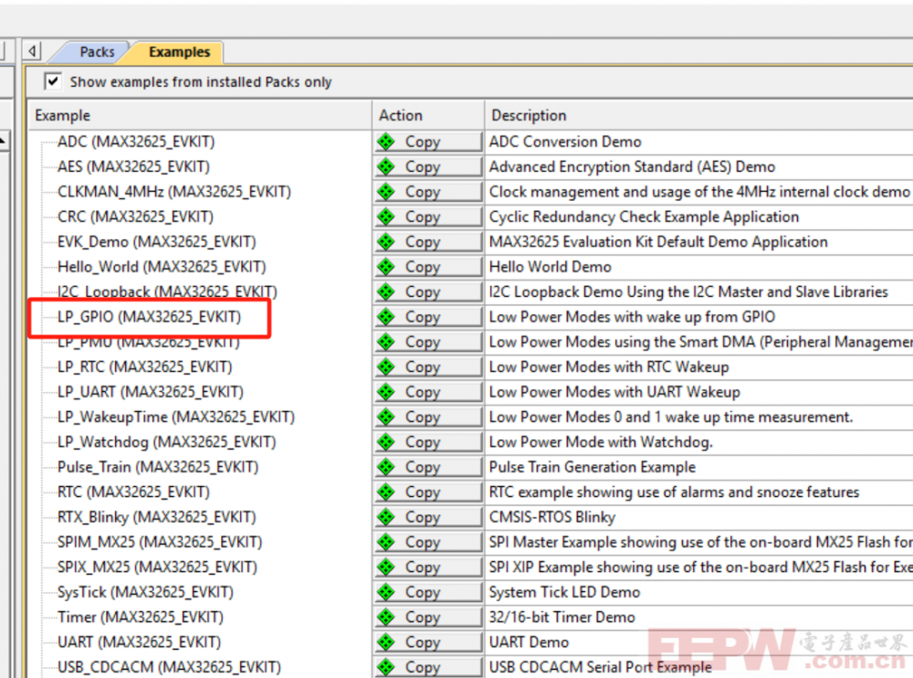Image resolution: width=913 pixels, height=678 pixels.
Task: Copy the Hello_World example
Action: [x=428, y=267]
